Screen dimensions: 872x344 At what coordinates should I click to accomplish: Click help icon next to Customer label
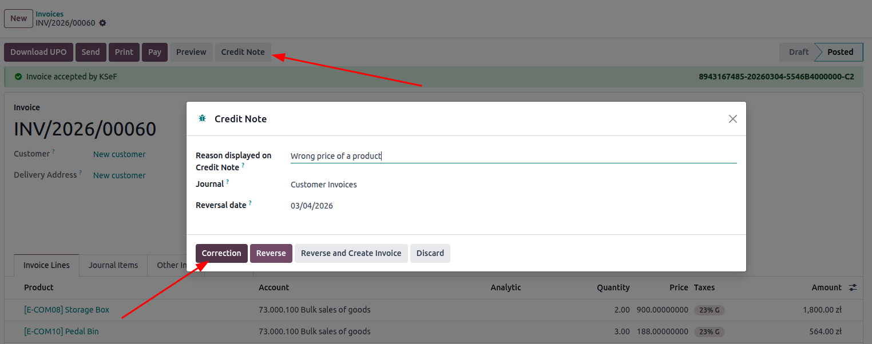(x=54, y=151)
